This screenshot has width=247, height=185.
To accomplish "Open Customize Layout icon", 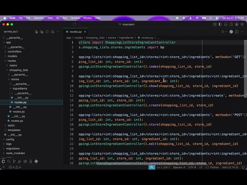I will (x=215, y=24).
